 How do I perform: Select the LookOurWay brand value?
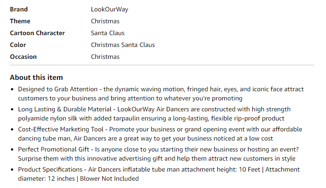pyautogui.click(x=109, y=10)
